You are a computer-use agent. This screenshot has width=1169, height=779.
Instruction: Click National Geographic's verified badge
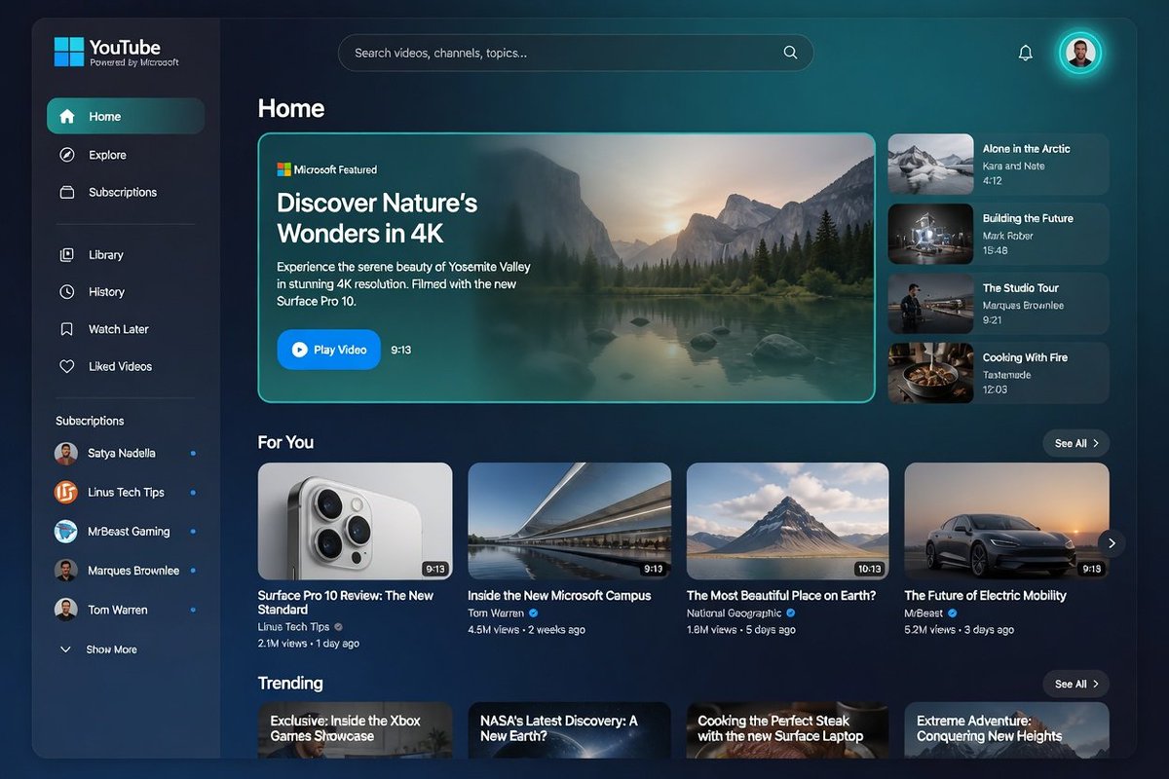click(790, 613)
